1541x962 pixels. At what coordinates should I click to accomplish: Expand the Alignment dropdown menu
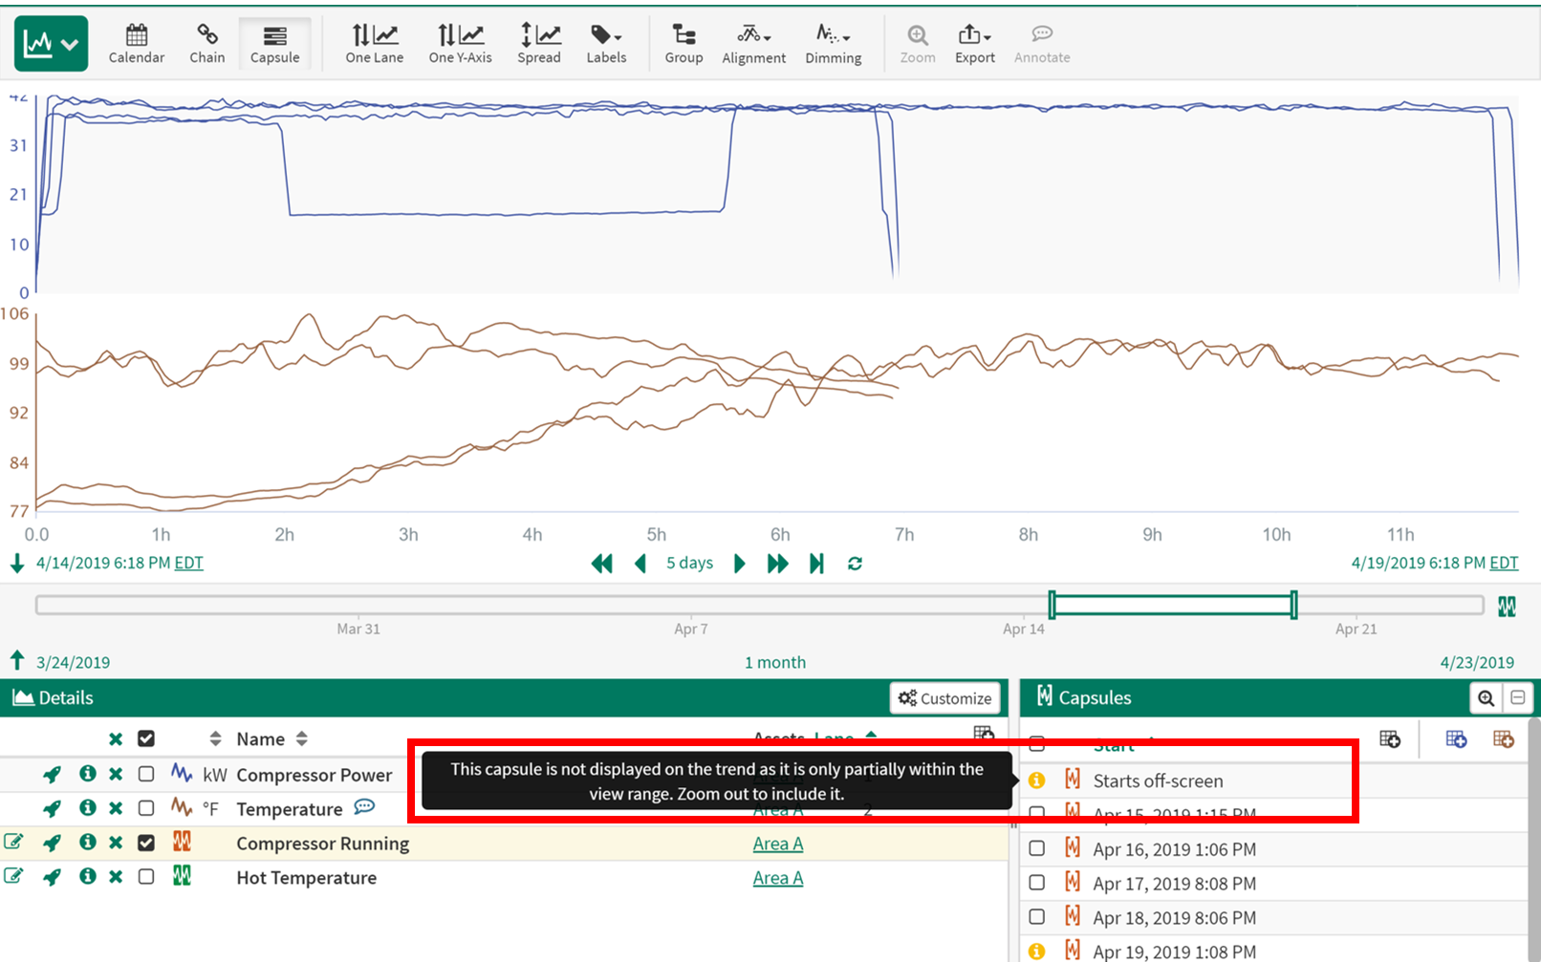tap(753, 44)
